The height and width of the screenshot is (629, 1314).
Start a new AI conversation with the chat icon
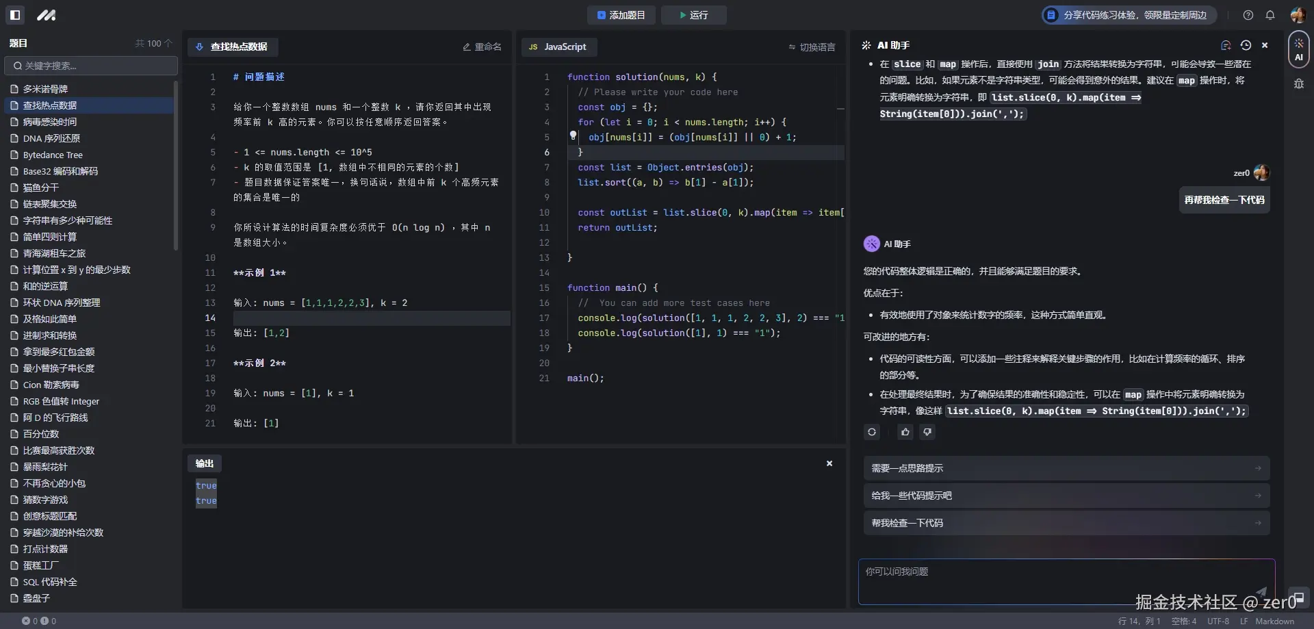[x=1226, y=45]
